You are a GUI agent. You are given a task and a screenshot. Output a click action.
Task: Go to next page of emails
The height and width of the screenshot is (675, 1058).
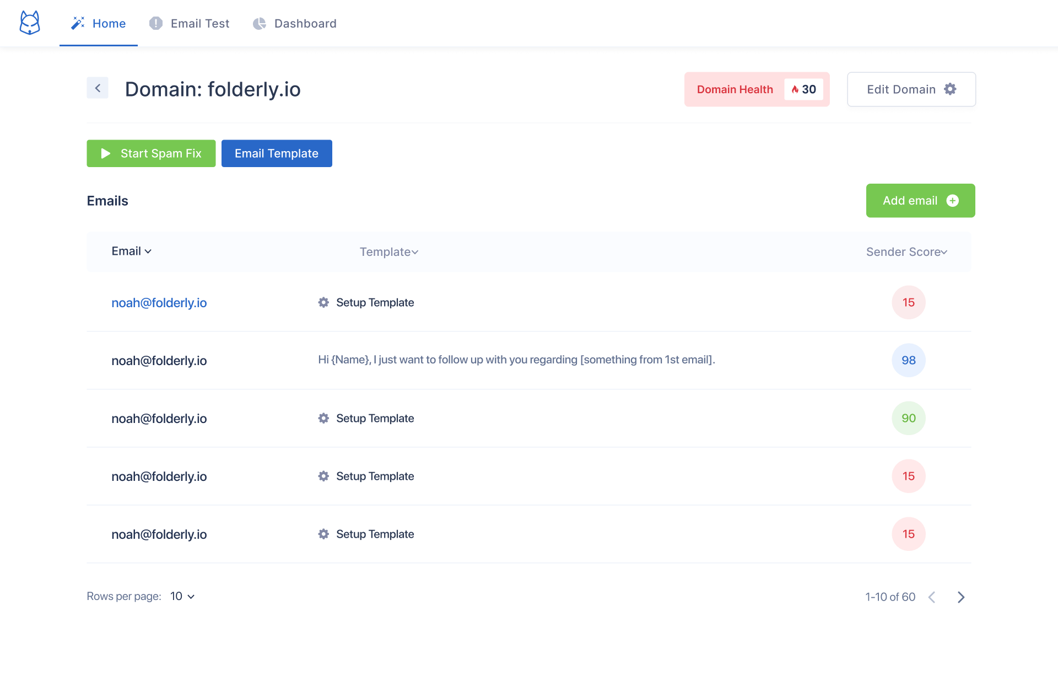click(x=961, y=597)
